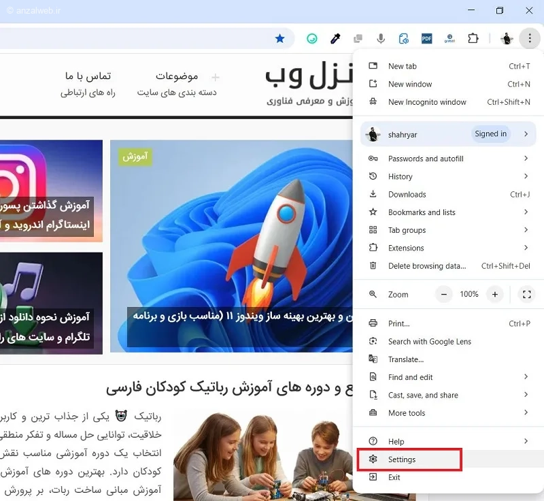Click the grabzit extension icon

(x=449, y=39)
